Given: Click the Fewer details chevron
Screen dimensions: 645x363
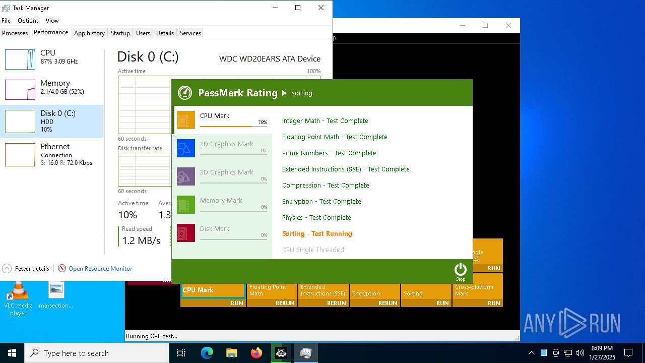Looking at the screenshot, I should click(x=7, y=268).
